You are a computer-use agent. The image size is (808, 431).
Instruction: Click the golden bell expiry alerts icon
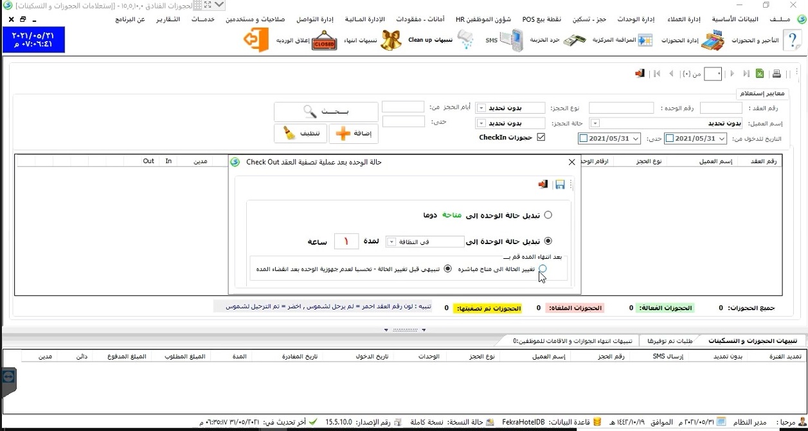(391, 40)
